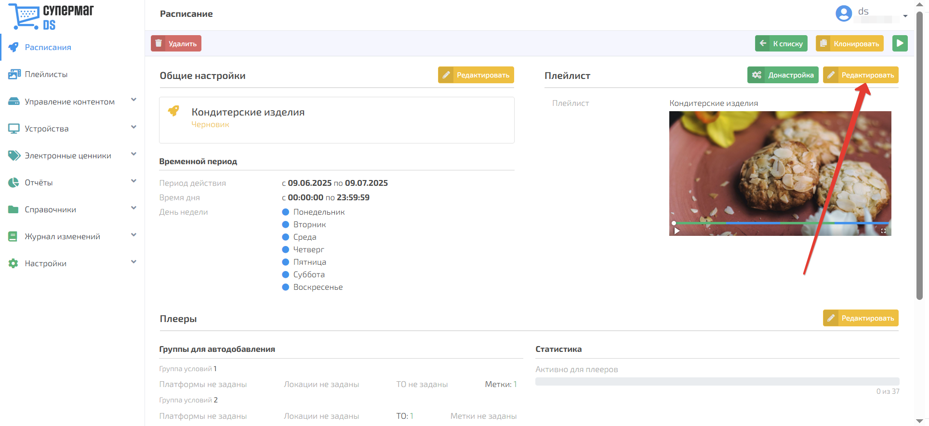Click the Устройства monitor icon
Viewport: 929px width, 426px height.
click(14, 129)
